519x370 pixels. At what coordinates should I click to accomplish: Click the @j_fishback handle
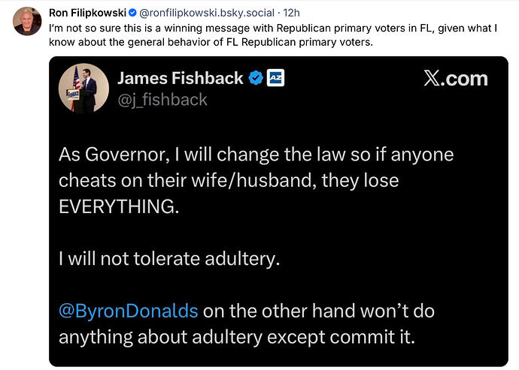pyautogui.click(x=162, y=100)
